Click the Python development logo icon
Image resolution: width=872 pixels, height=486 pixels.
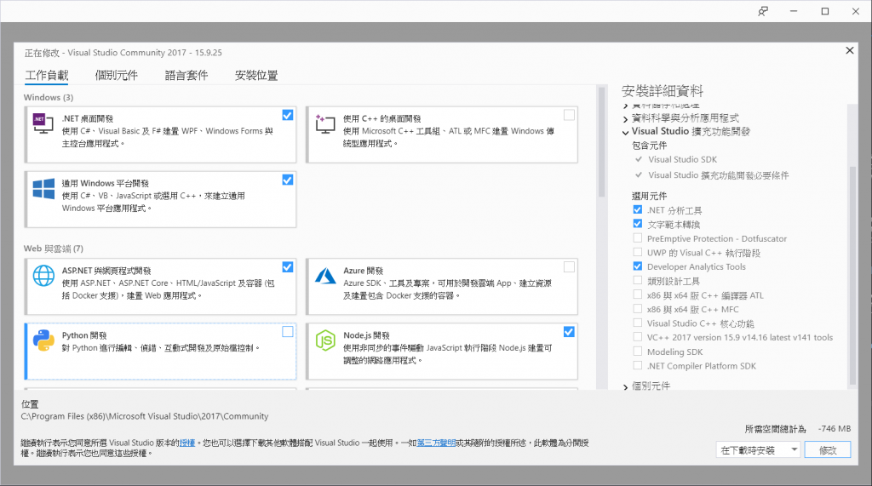click(x=43, y=340)
